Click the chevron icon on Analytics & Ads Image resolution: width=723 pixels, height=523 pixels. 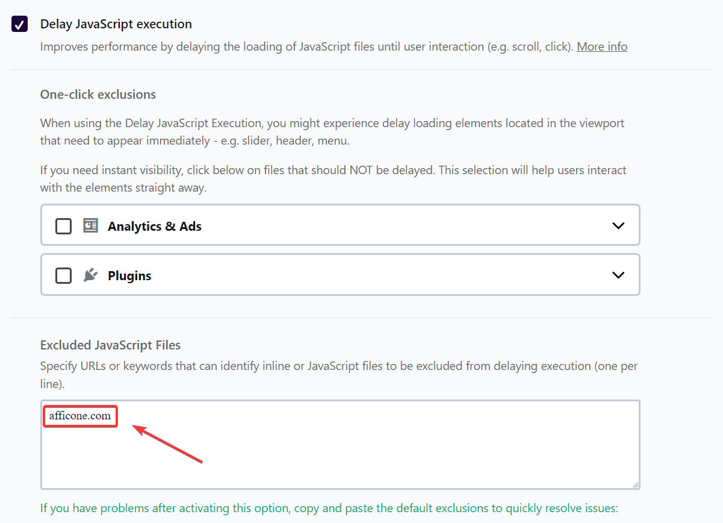point(618,225)
